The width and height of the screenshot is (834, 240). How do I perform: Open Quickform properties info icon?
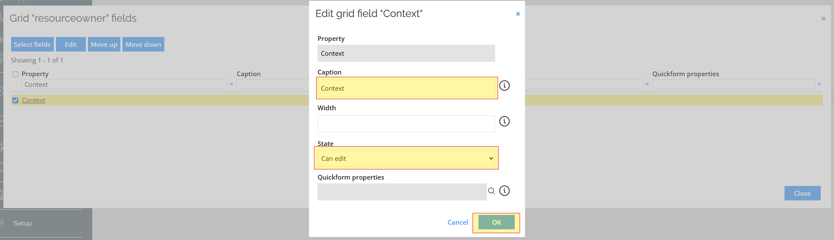[504, 191]
